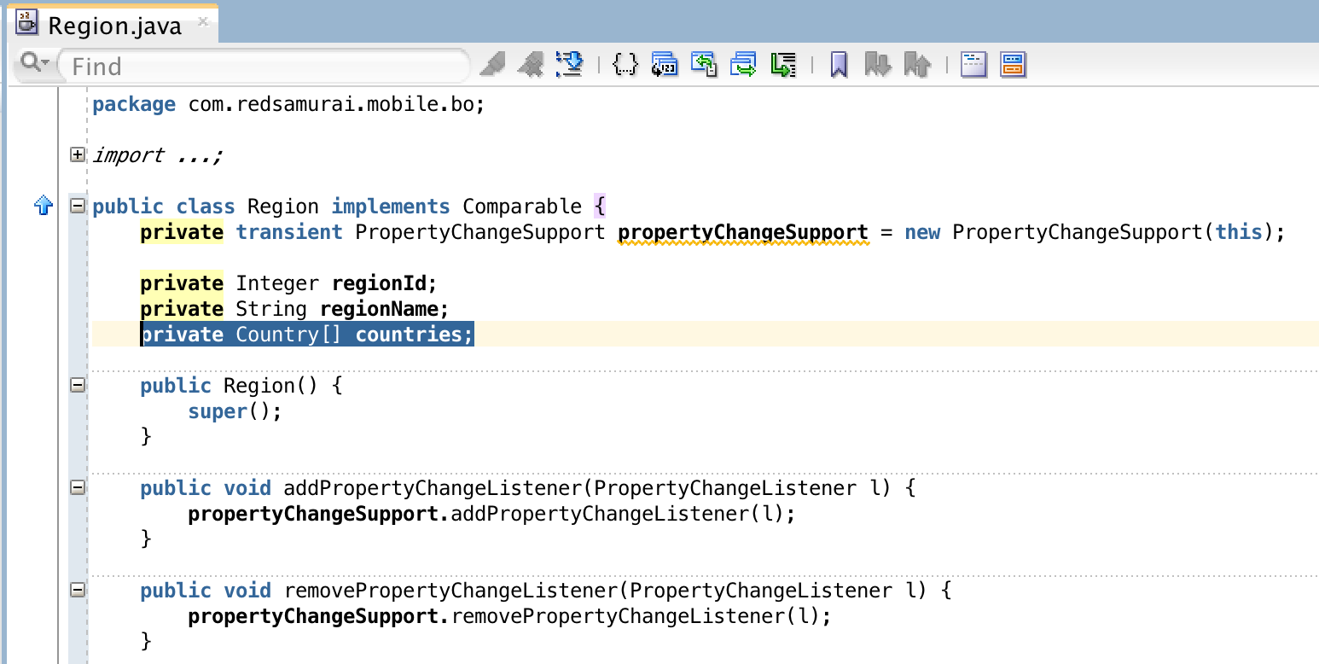This screenshot has width=1319, height=664.
Task: Open the search options magnifier dropdown
Action: click(34, 63)
